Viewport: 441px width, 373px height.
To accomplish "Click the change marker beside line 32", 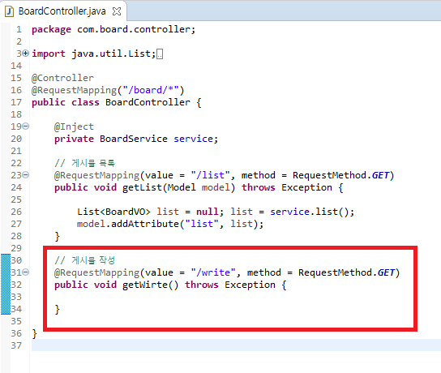I will click(x=6, y=285).
